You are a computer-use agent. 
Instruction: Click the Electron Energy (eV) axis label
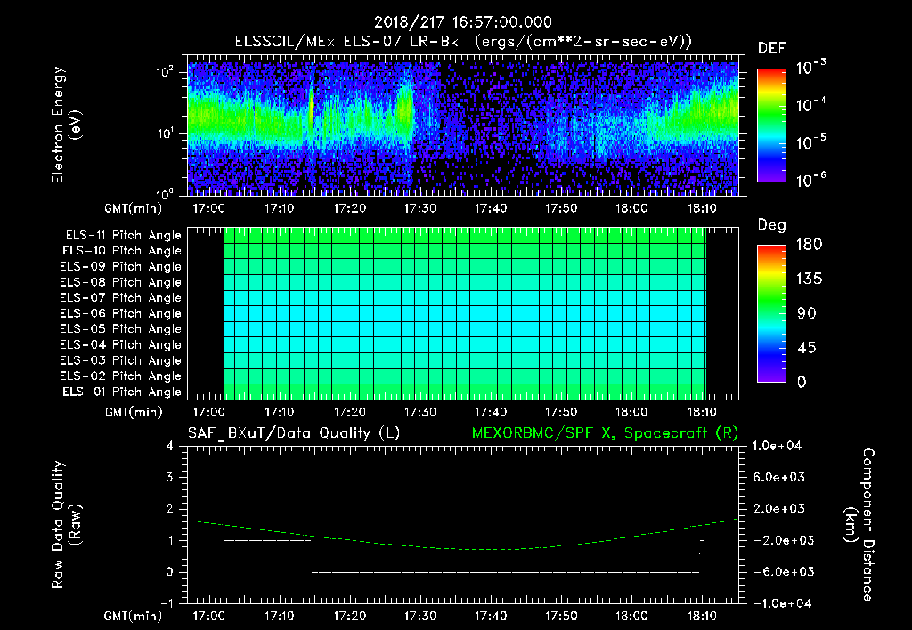(x=66, y=125)
